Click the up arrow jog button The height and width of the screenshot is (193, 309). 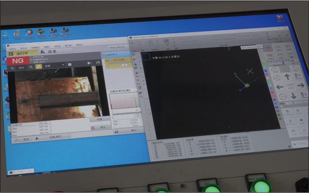coord(287,77)
